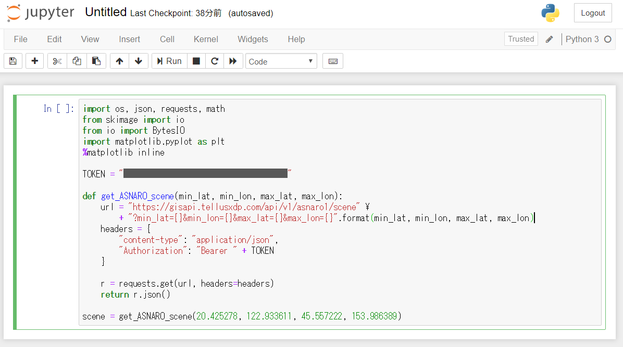Open the Kernel menu

206,40
